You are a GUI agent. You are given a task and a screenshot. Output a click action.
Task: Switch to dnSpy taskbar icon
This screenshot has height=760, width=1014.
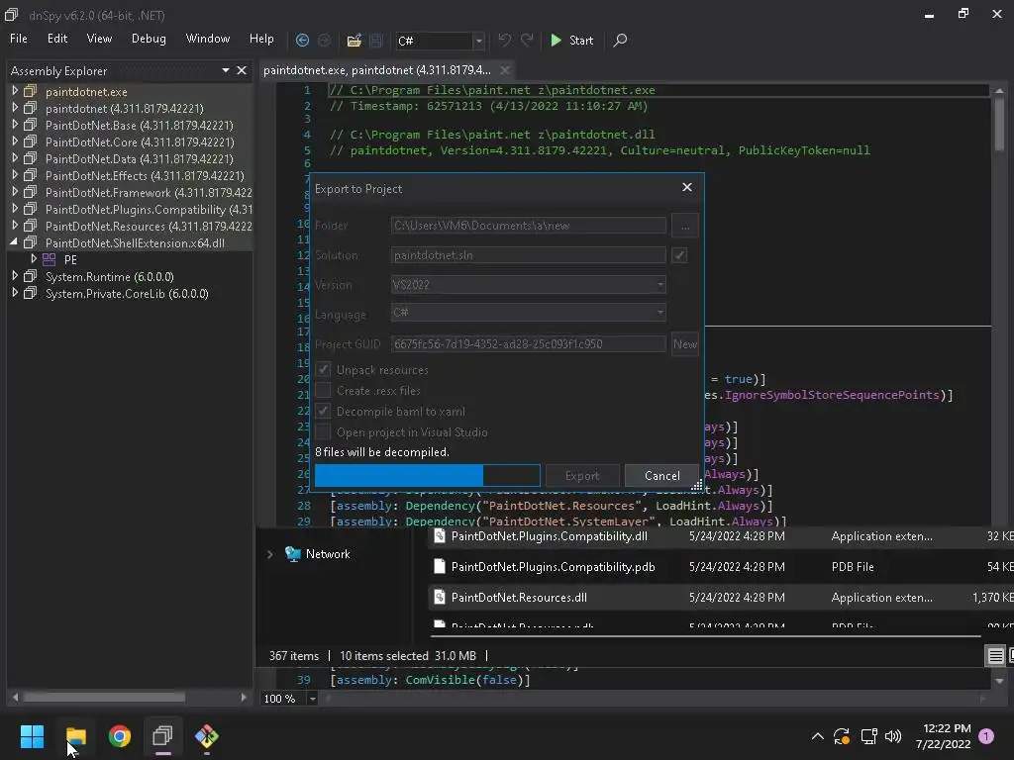(163, 735)
